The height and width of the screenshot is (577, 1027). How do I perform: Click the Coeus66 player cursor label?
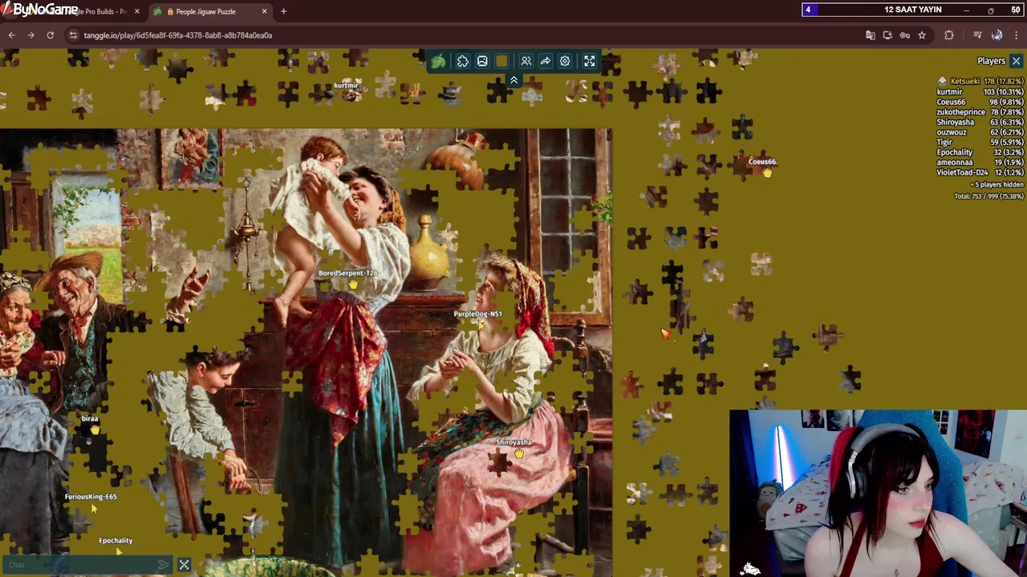[x=762, y=161]
